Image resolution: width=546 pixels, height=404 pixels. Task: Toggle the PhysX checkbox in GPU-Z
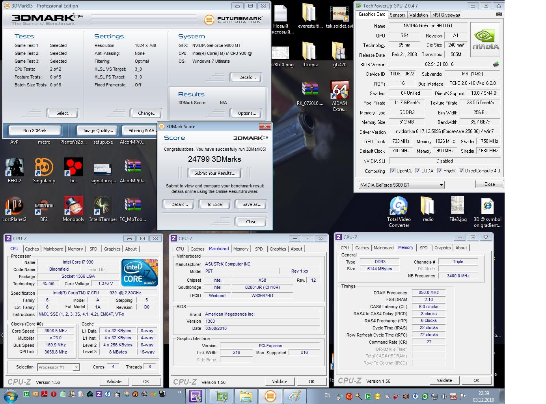440,171
